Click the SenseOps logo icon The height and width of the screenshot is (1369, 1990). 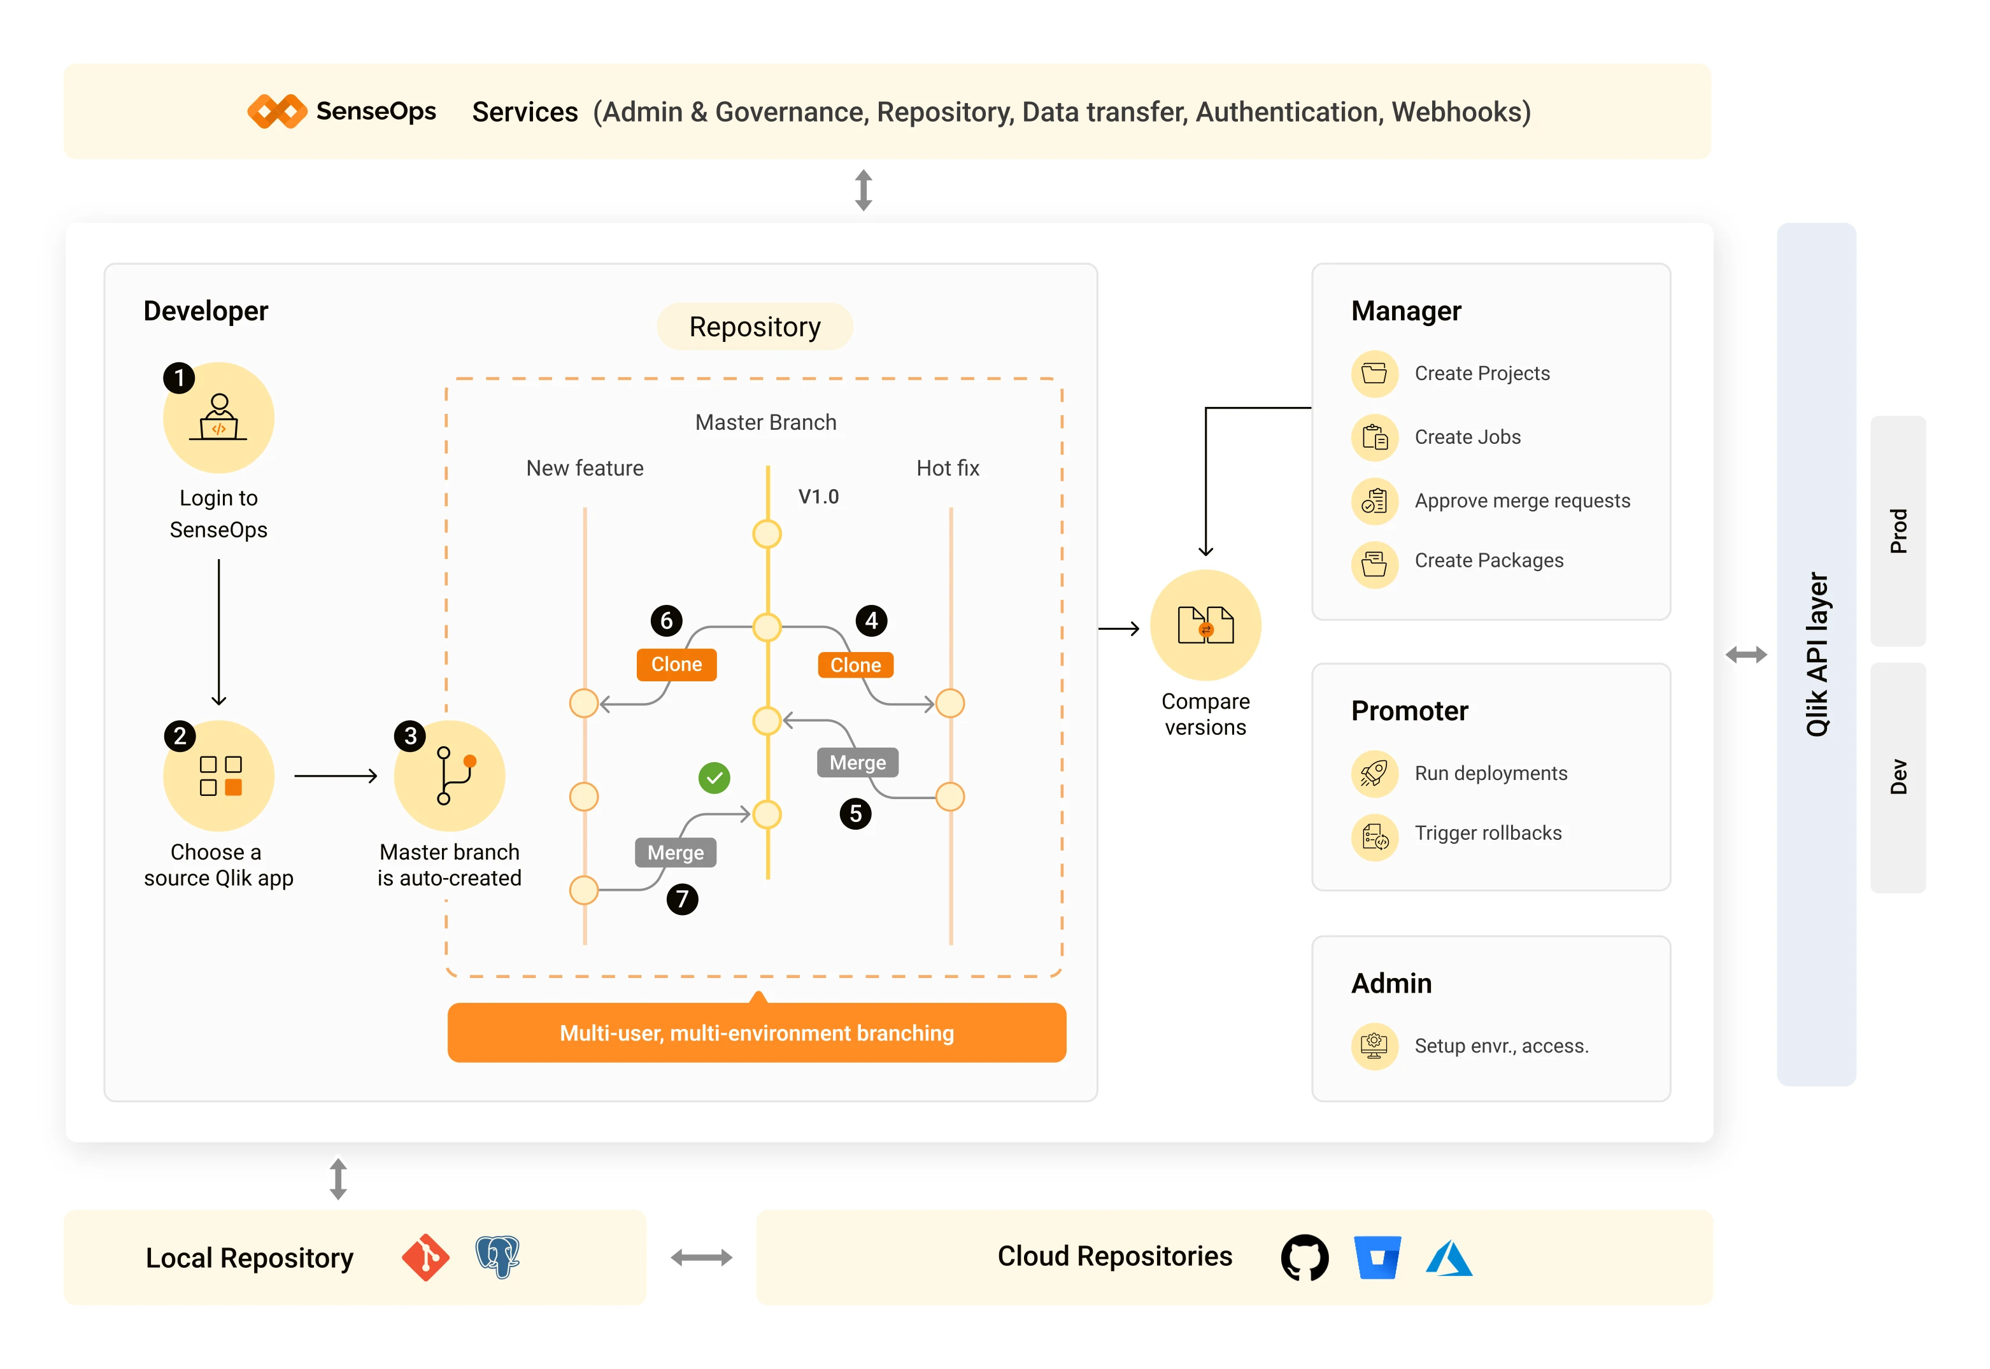pyautogui.click(x=277, y=111)
